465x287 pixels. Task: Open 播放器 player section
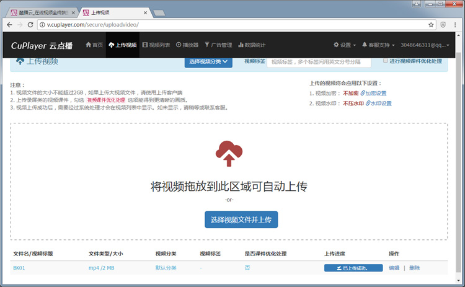coord(187,45)
